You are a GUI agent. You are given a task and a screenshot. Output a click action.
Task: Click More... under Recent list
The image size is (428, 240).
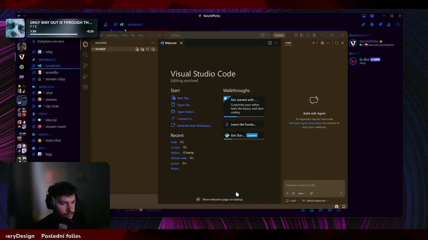click(175, 169)
